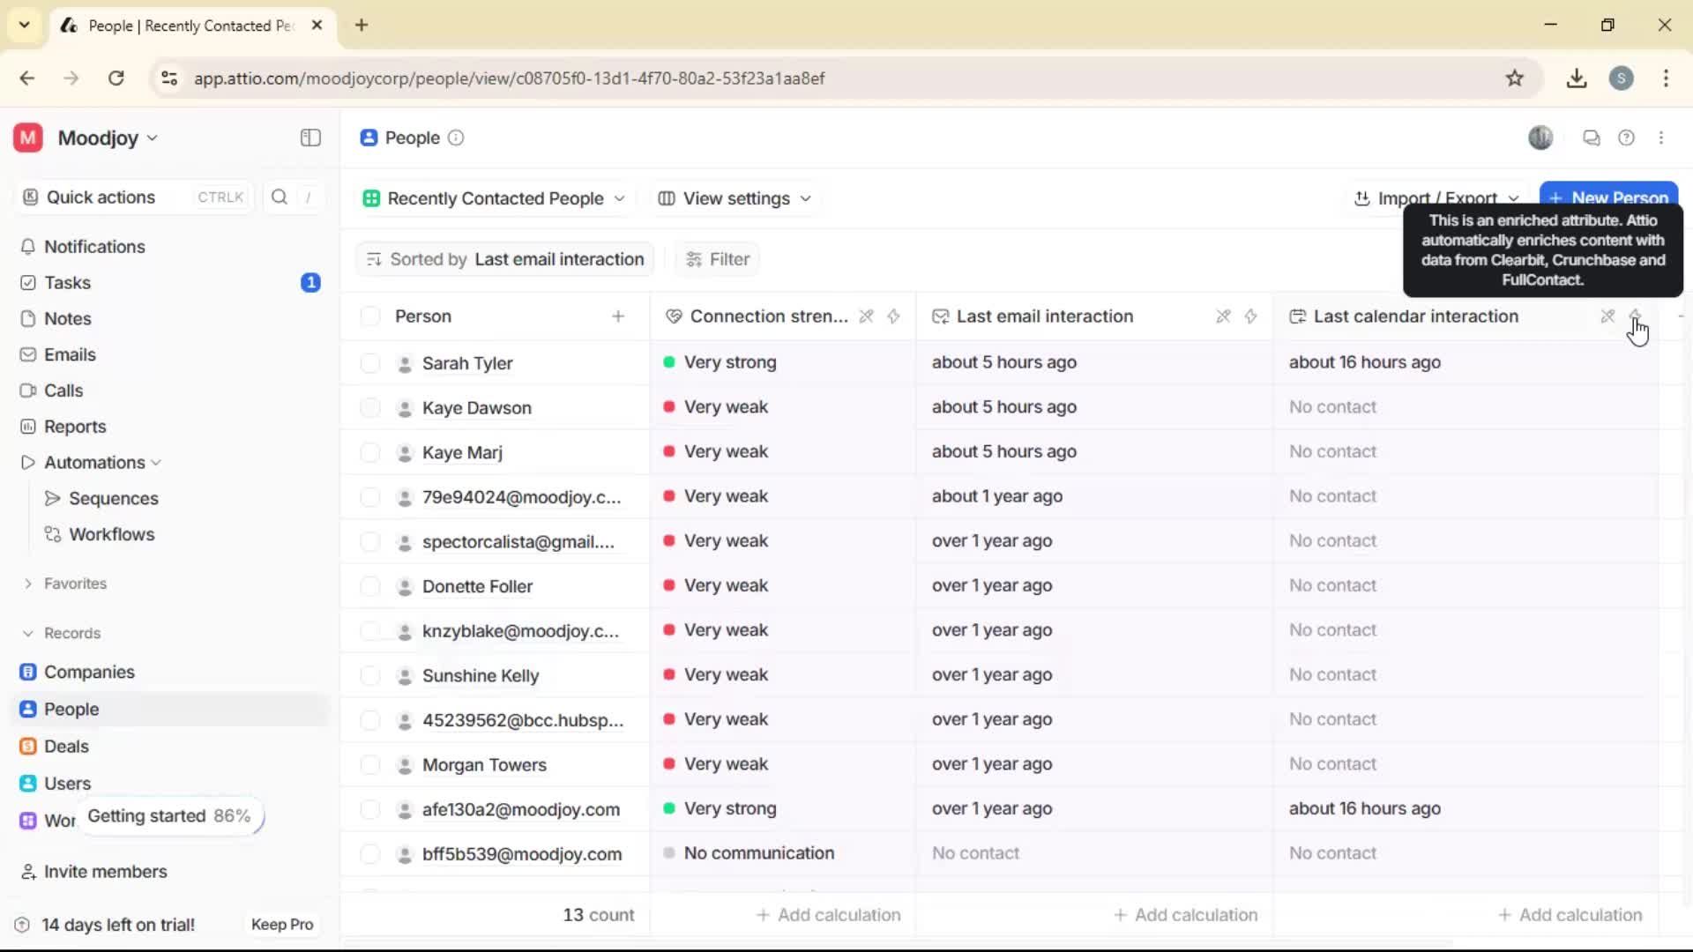Screen dimensions: 1693x952
Task: Open the help question-mark icon
Action: 1627,138
